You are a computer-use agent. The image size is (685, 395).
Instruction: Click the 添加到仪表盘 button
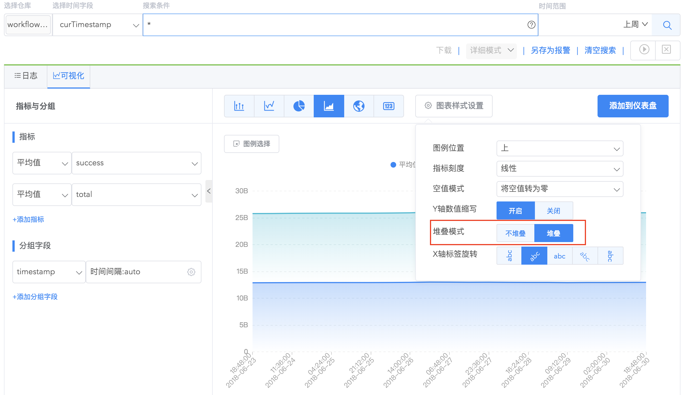click(x=633, y=106)
